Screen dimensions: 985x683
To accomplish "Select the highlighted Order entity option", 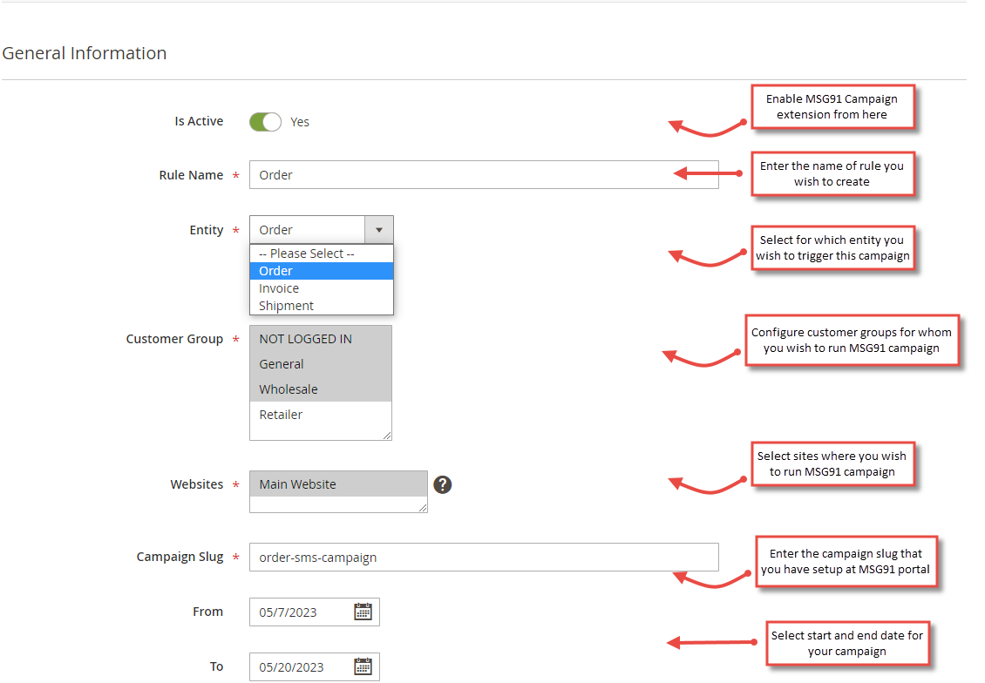I will click(275, 270).
